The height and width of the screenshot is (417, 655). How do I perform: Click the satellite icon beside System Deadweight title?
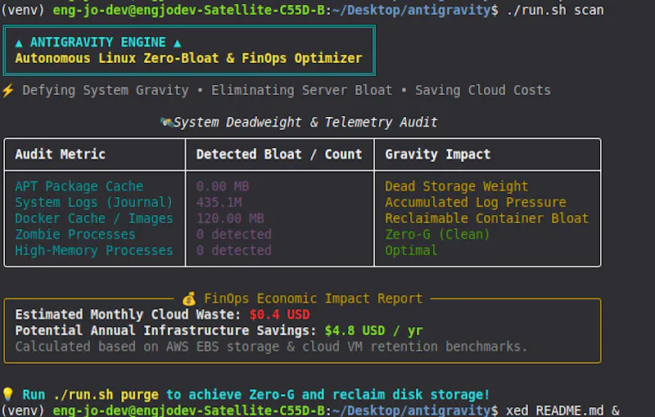point(167,122)
